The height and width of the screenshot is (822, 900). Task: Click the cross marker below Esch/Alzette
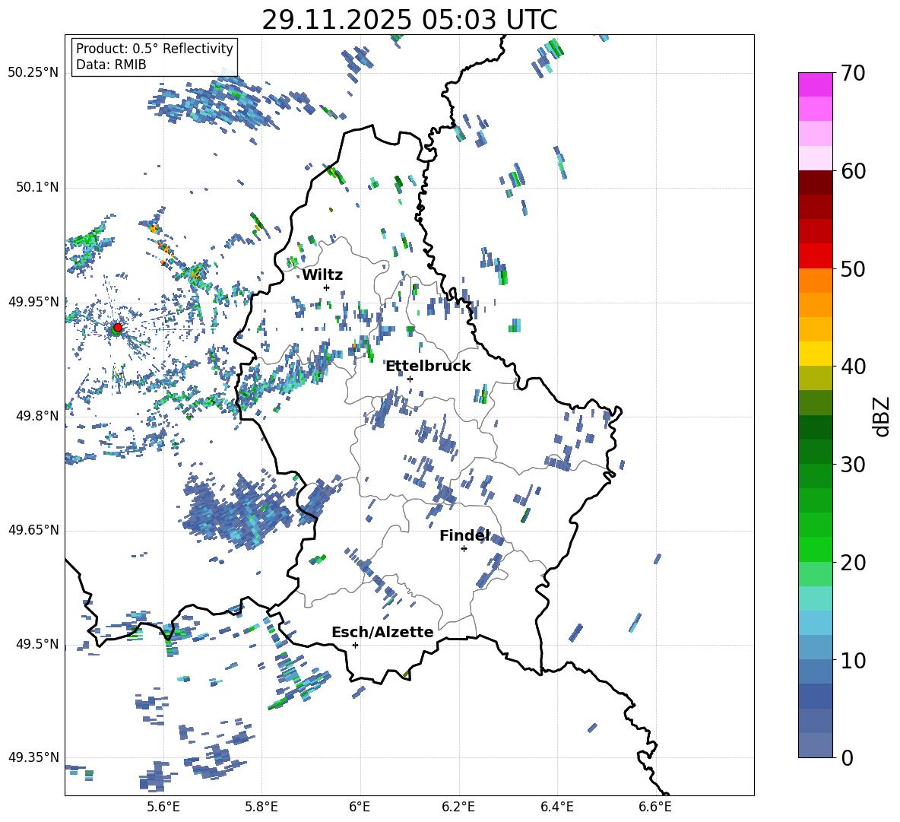[x=355, y=645]
